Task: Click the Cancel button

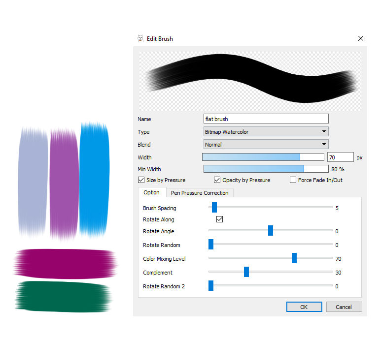Action: tap(344, 307)
